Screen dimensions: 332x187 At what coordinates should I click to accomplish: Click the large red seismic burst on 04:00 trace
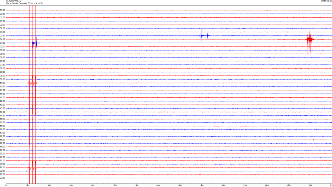310,42
